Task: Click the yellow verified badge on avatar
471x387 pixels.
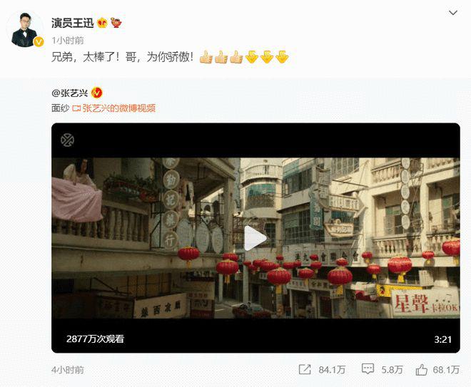Action: click(x=39, y=42)
